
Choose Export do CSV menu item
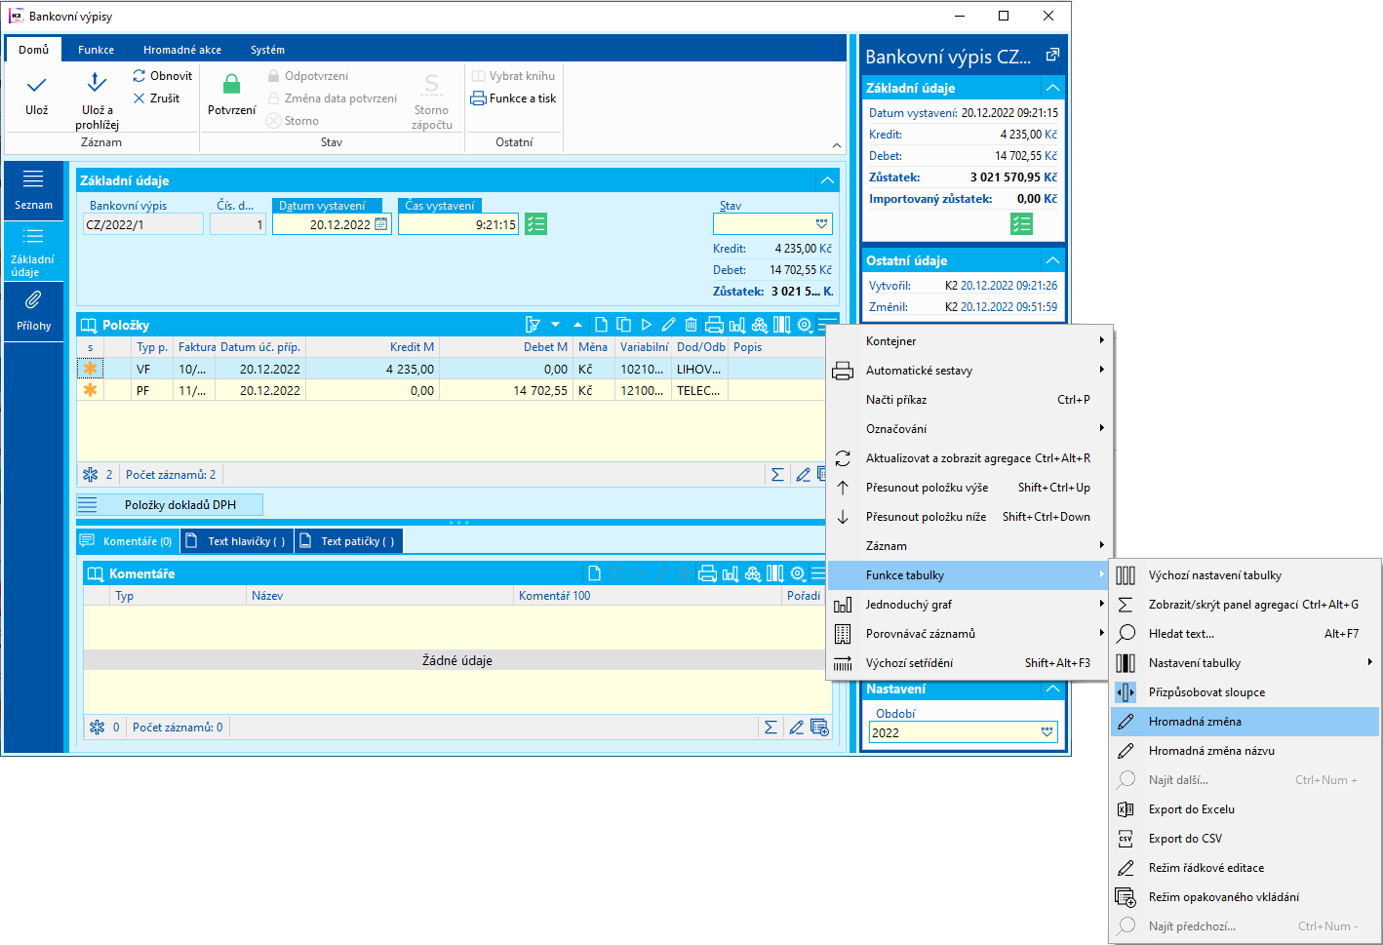pyautogui.click(x=1245, y=839)
